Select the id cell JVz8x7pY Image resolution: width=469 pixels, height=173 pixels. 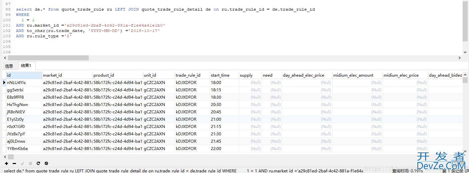[24, 134]
